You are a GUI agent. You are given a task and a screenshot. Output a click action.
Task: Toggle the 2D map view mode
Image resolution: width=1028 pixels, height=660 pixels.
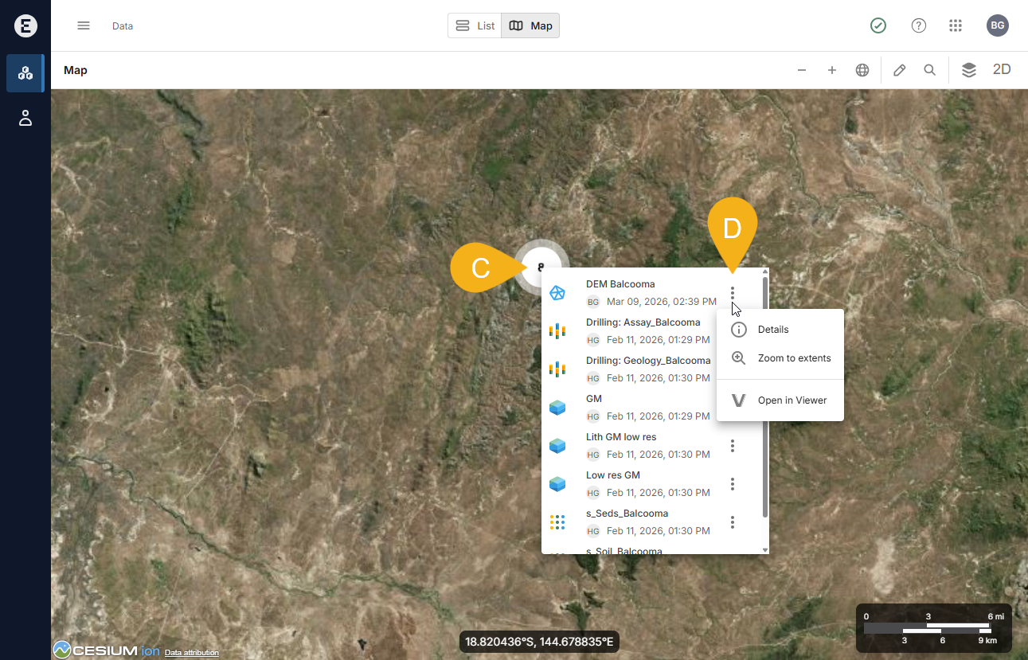click(1002, 69)
